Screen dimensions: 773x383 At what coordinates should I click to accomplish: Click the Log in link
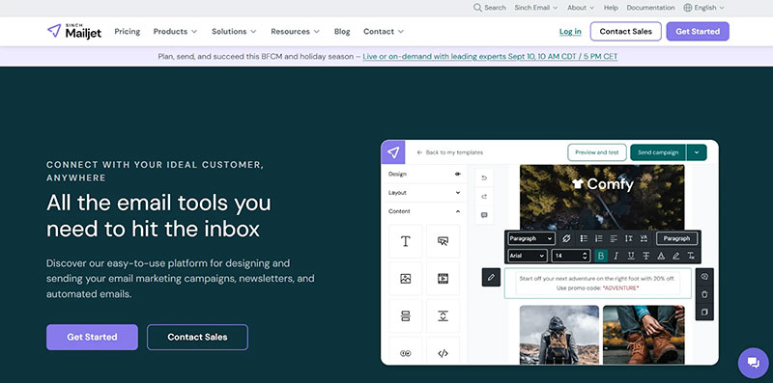coord(570,31)
